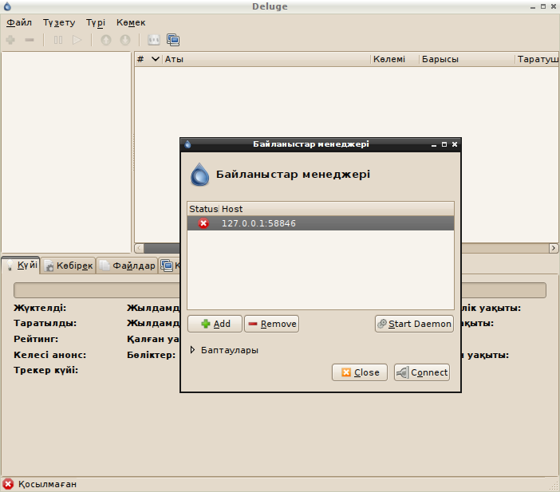Viewport: 560px width, 492px height.
Task: Open Connection Manager toolbar icon
Action: tap(173, 40)
